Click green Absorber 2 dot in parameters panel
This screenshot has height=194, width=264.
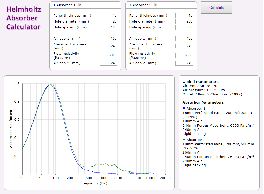tap(184, 140)
